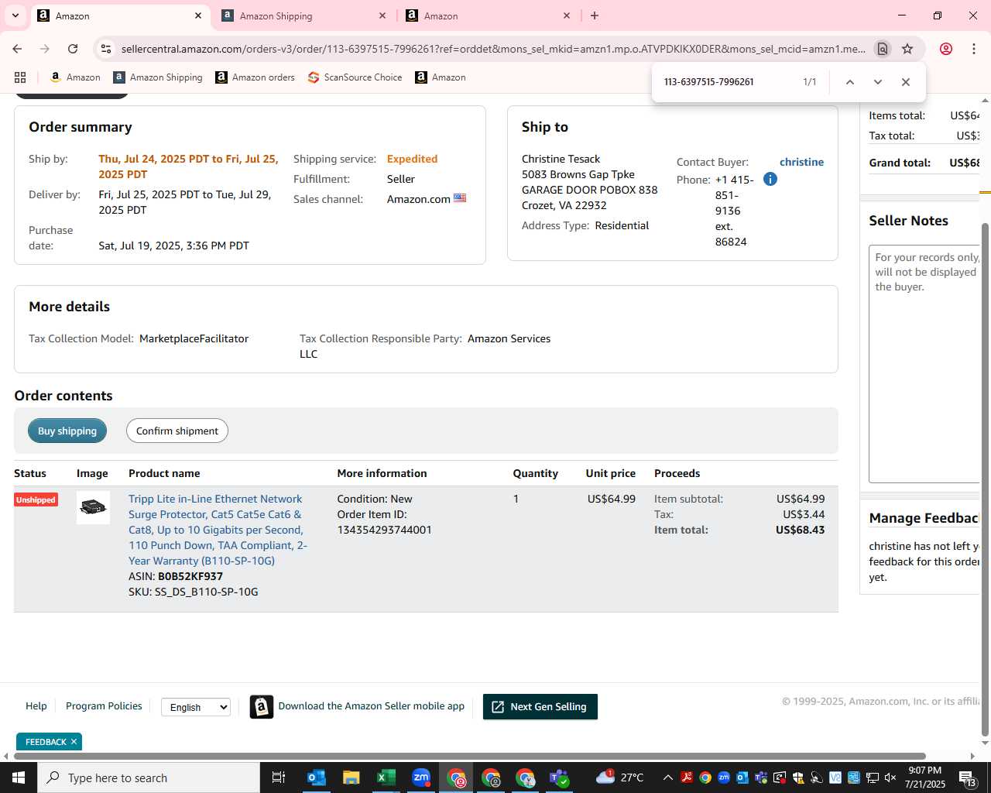Select Order Item ID 134354293744001
Screen dimensions: 991x793
tap(385, 530)
